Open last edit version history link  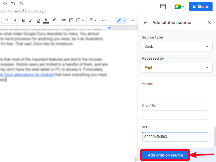[23, 11]
